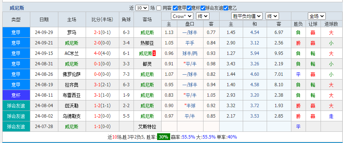Click the score 1-2(1-1) for 兹沃勒 match

click(102, 106)
